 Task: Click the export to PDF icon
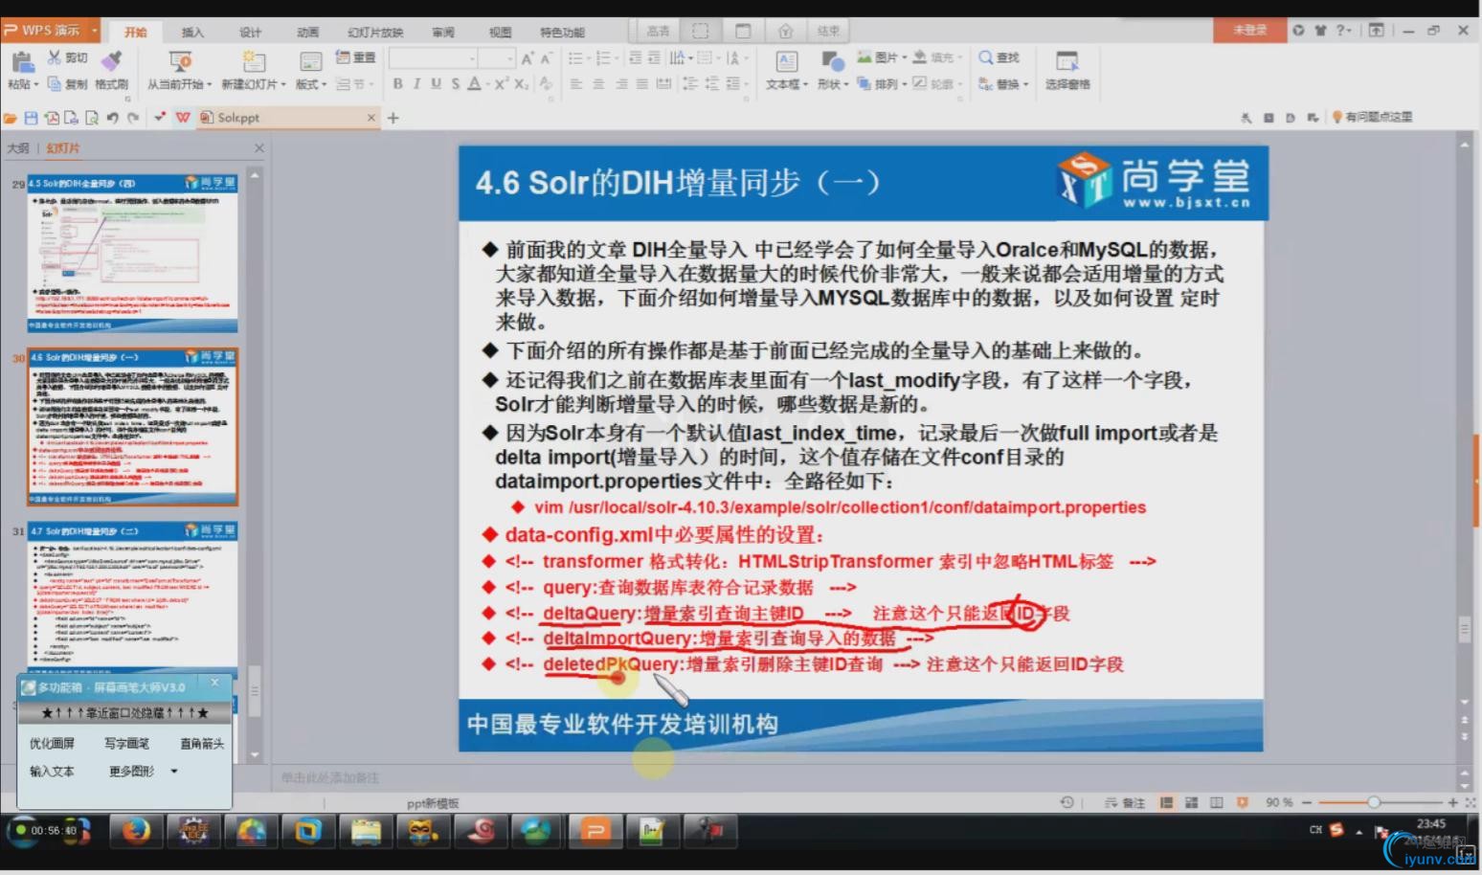(52, 118)
